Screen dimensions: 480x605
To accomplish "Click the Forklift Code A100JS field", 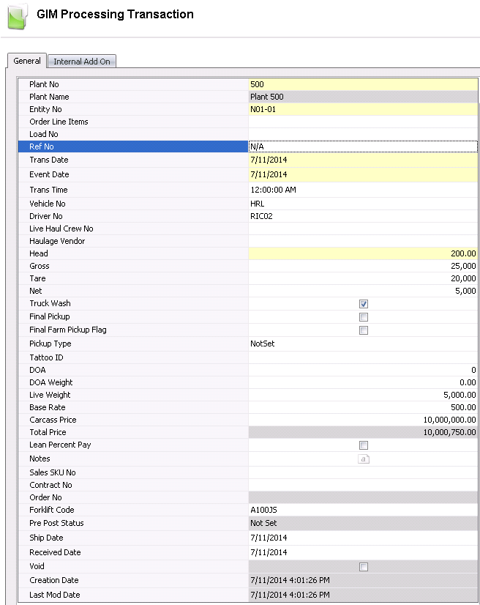I will click(363, 510).
